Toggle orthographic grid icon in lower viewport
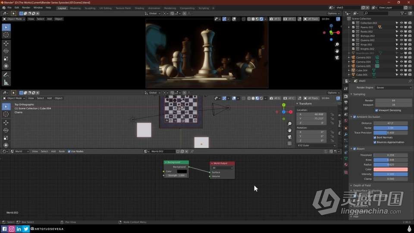414x233 pixels. (290, 143)
